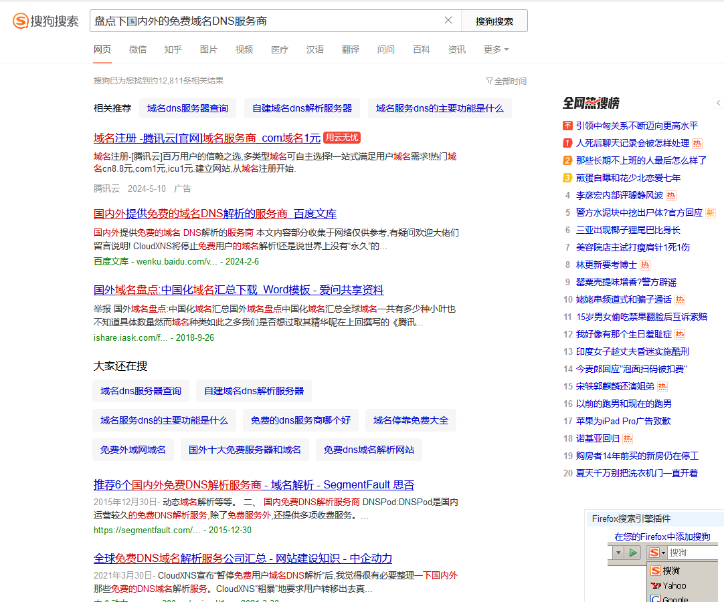
Task: Click the 热 tag beside 宋轶郭麒麟还演姐弟
Action: coord(662,387)
